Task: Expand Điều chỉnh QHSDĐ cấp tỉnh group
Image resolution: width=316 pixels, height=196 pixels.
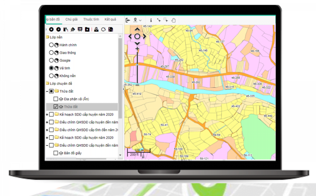Action: click(x=47, y=130)
